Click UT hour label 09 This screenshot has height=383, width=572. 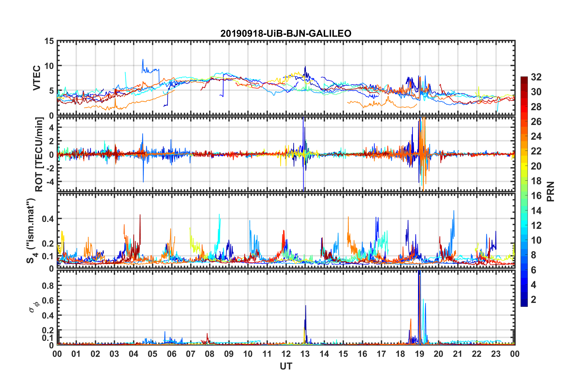point(229,354)
